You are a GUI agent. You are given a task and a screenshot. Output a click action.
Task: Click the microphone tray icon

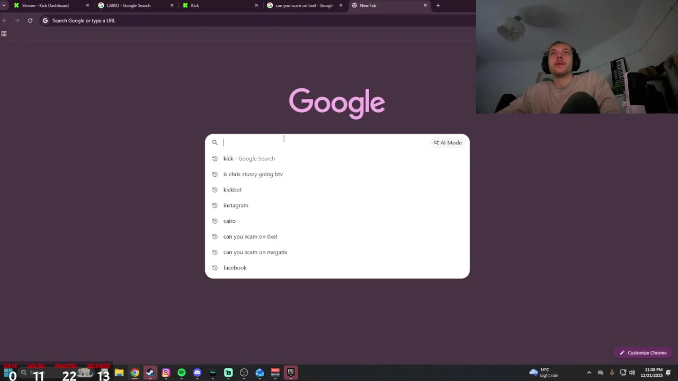(612, 373)
